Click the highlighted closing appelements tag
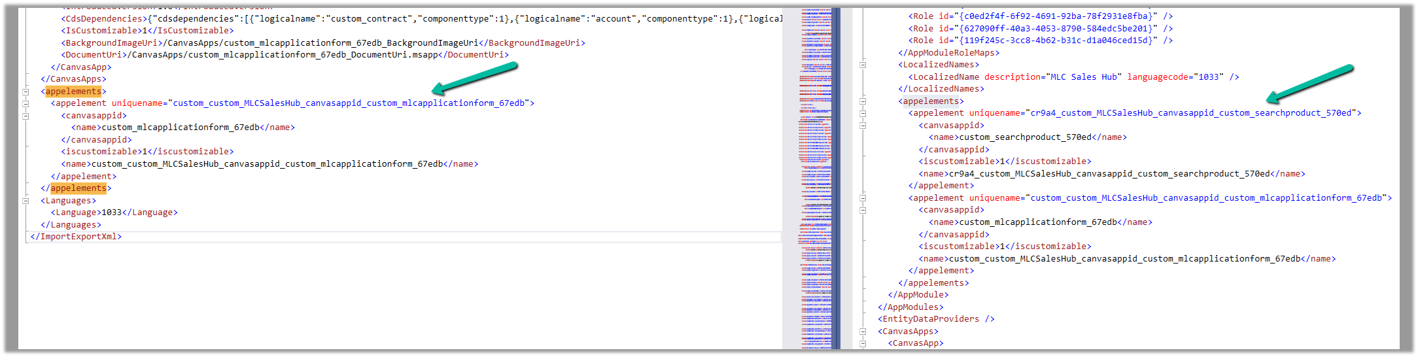Viewport: 1418px width, 357px height. click(x=78, y=188)
